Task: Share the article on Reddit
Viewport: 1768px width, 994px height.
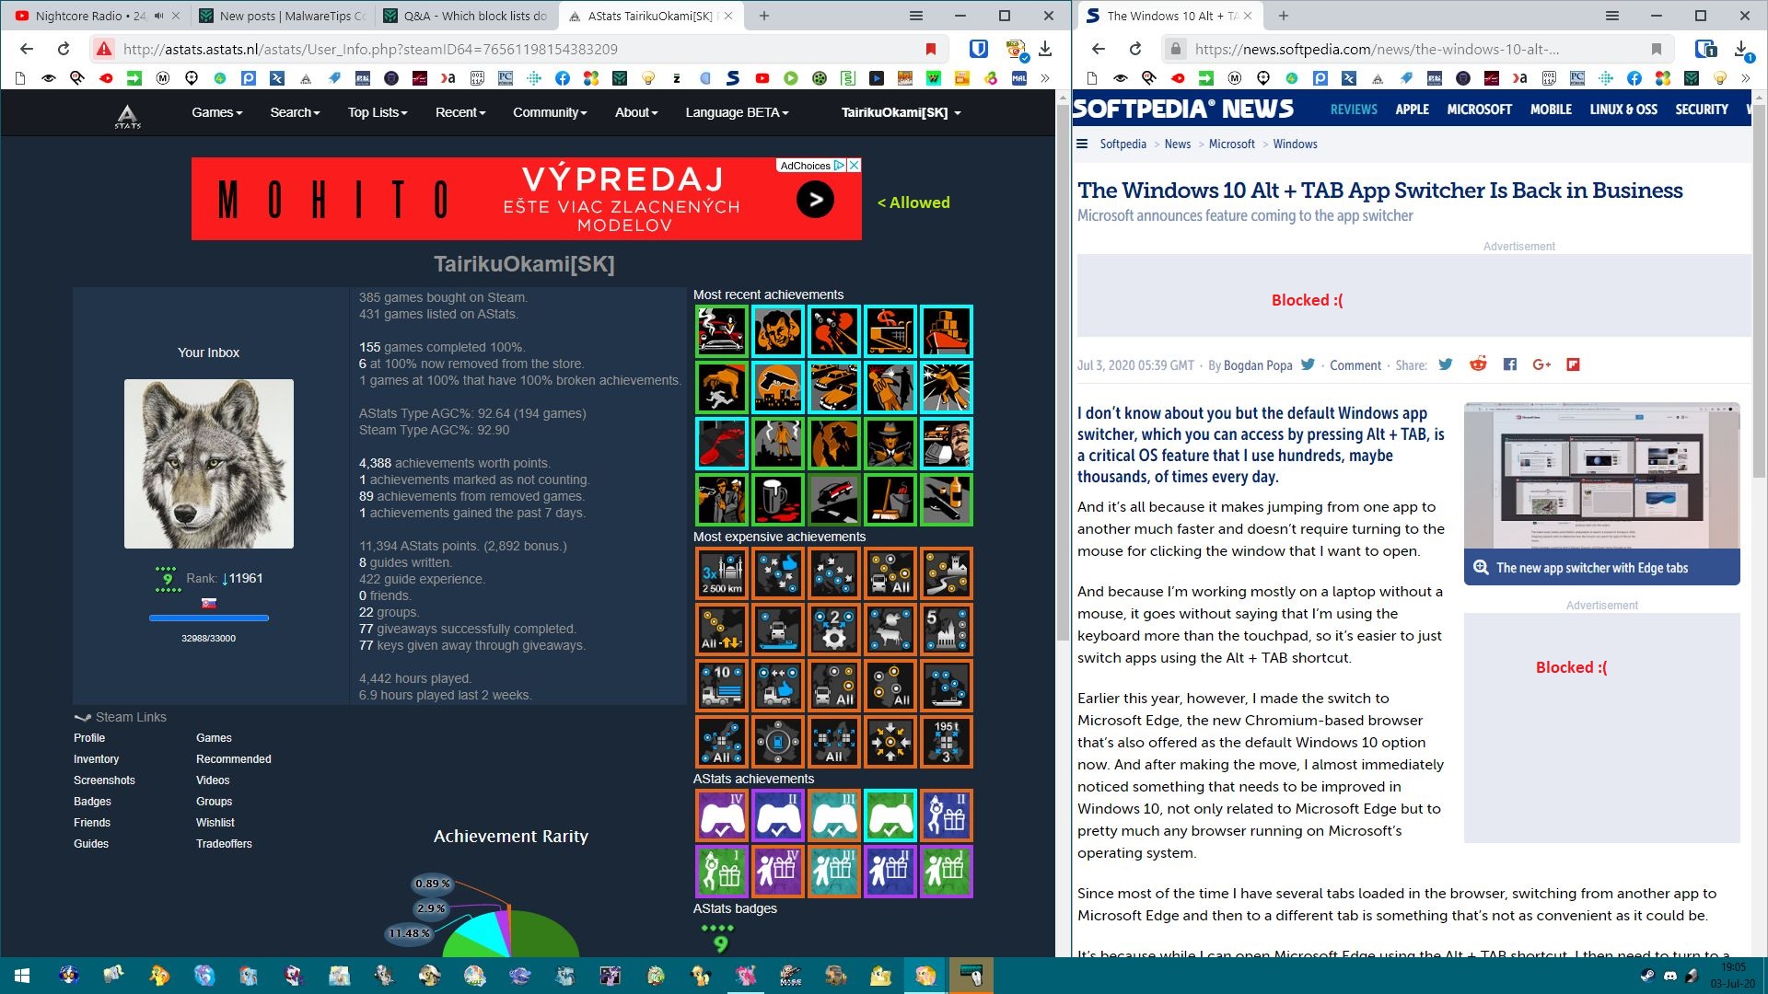Action: coord(1478,364)
